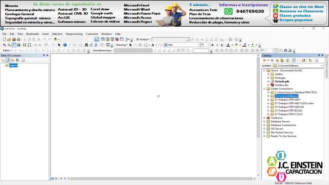Switch to Data View at the map bottom

[x=52, y=179]
